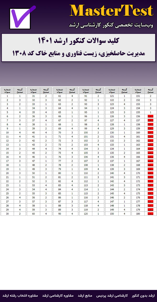Click the وب‌سایت تخصصی کنکور کارشناسی ارشد subtitle
The width and height of the screenshot is (157, 302).
coord(111,25)
